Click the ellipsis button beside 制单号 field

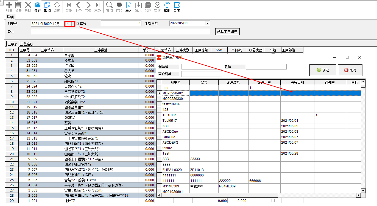(69, 24)
